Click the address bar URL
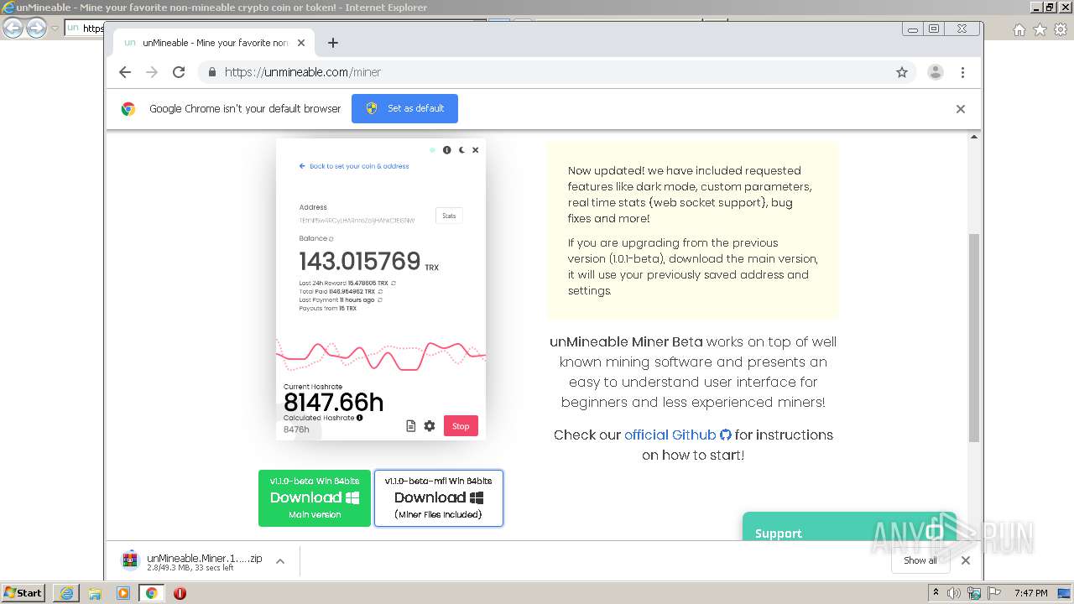 (x=303, y=72)
